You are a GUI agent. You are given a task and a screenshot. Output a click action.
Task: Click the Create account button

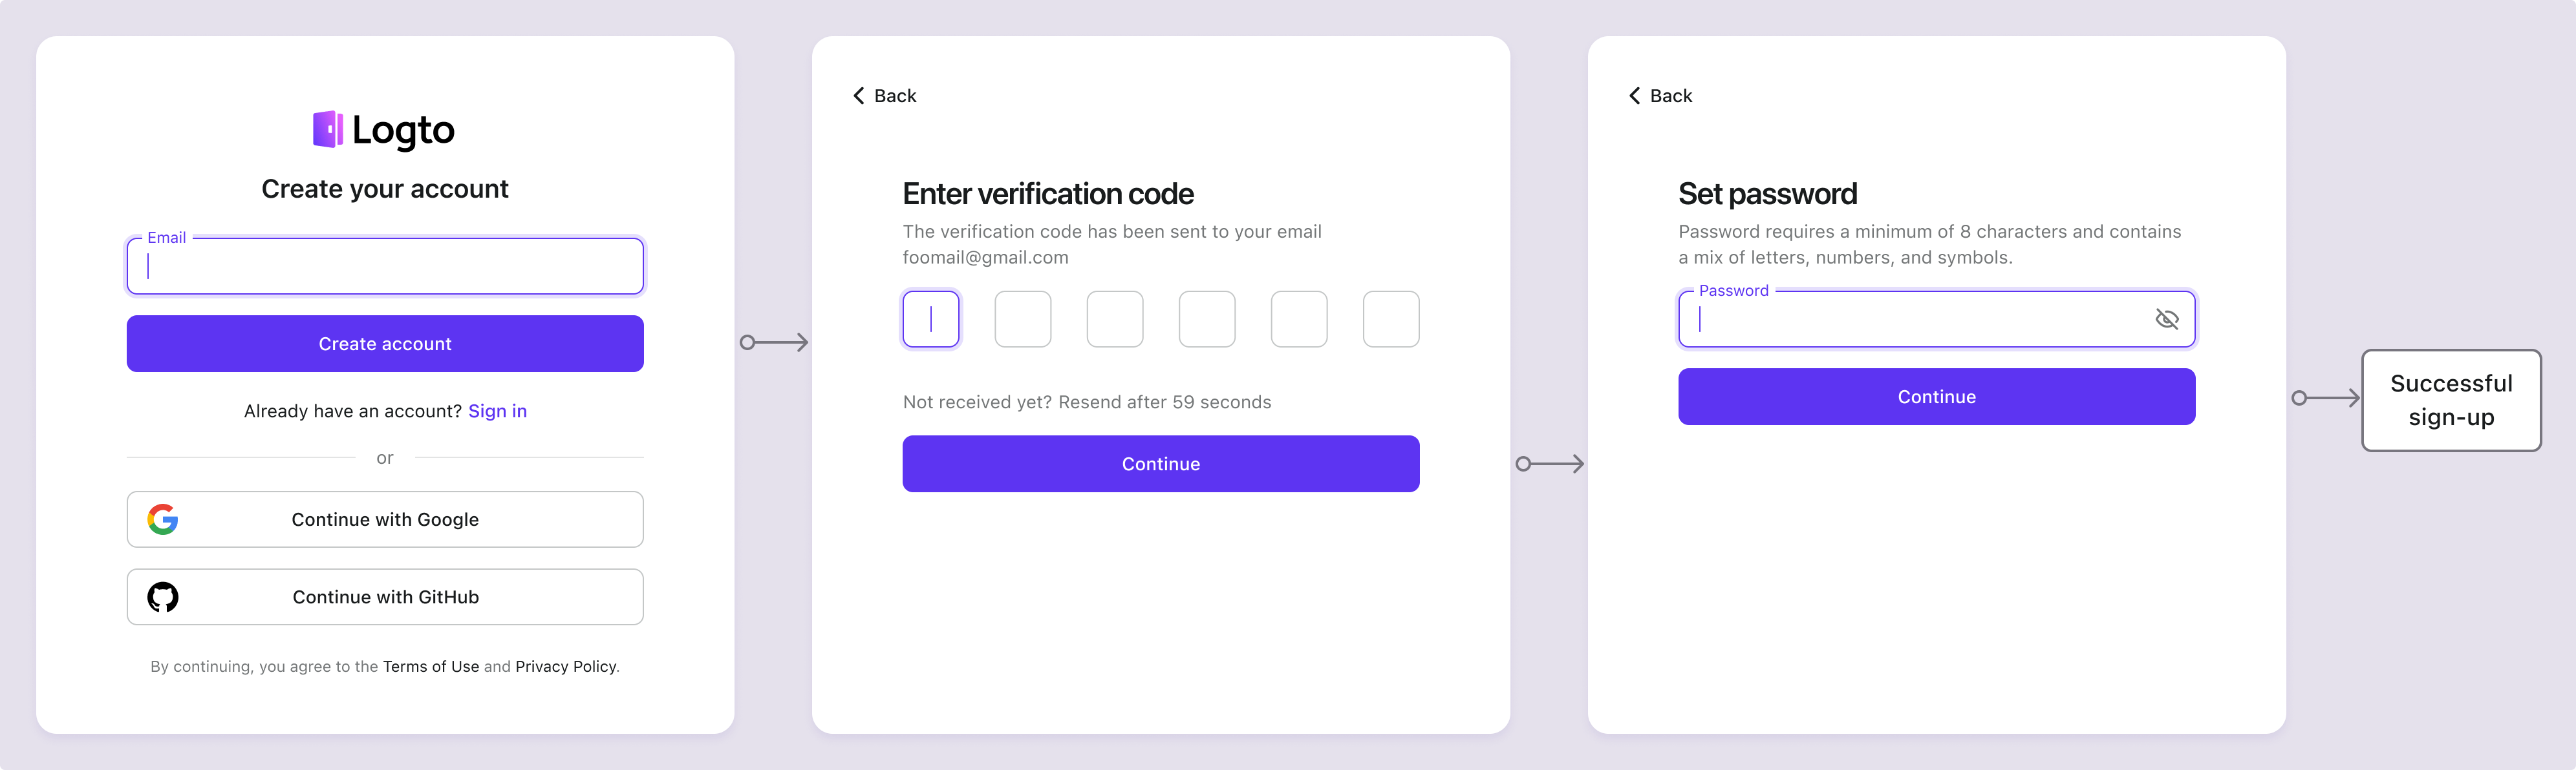click(385, 343)
